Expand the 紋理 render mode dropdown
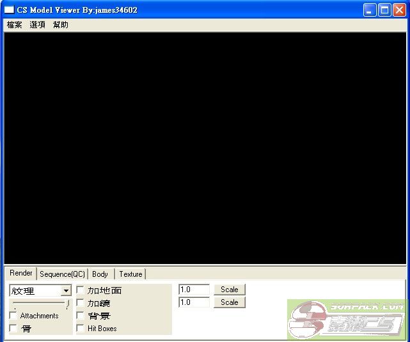The image size is (410, 342). click(x=66, y=291)
